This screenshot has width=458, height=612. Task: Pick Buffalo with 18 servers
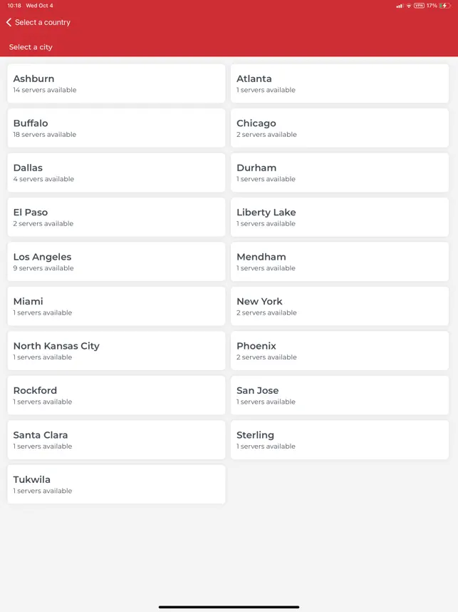(116, 128)
